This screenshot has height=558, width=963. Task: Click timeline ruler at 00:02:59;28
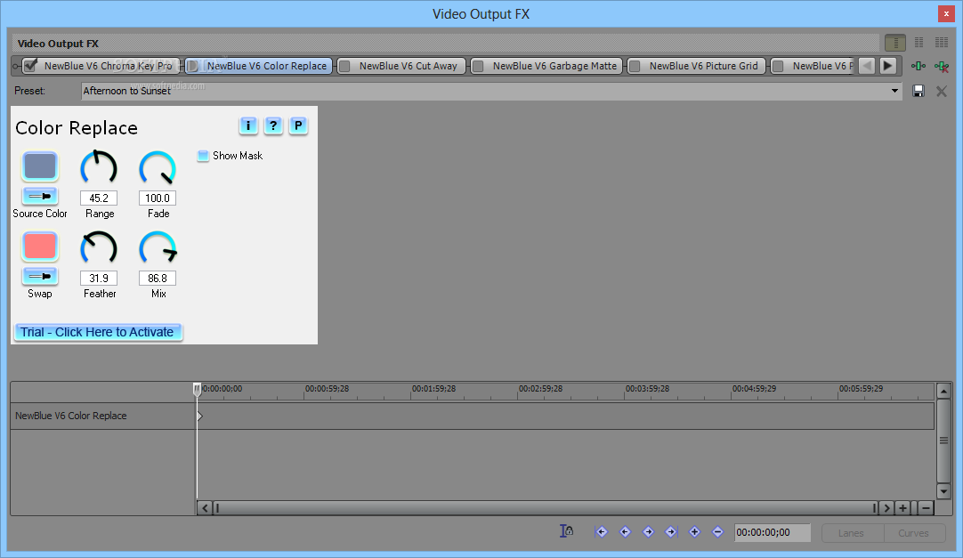coord(540,389)
